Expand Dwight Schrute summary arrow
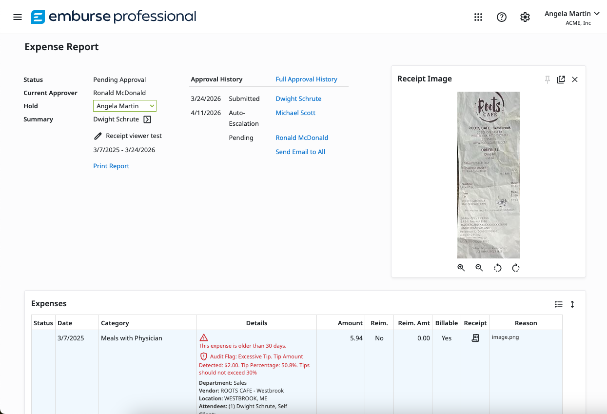The width and height of the screenshot is (607, 414). pyautogui.click(x=147, y=119)
